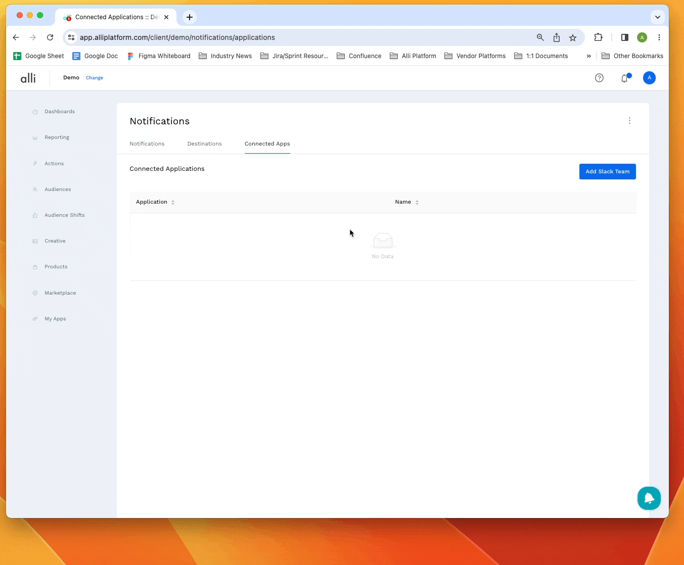Screen dimensions: 684x565
Task: Open the browser extensions puzzle icon
Action: (x=598, y=37)
